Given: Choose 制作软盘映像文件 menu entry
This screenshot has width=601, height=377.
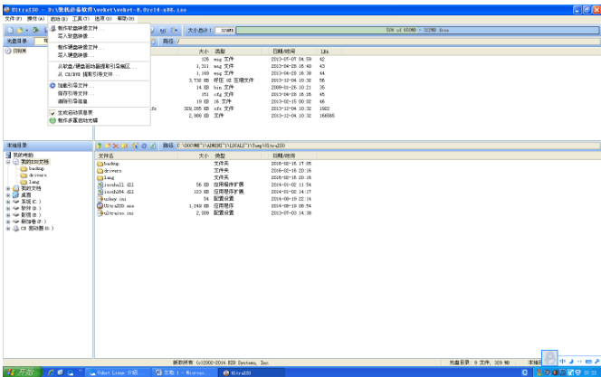Looking at the screenshot, I should coord(100,28).
